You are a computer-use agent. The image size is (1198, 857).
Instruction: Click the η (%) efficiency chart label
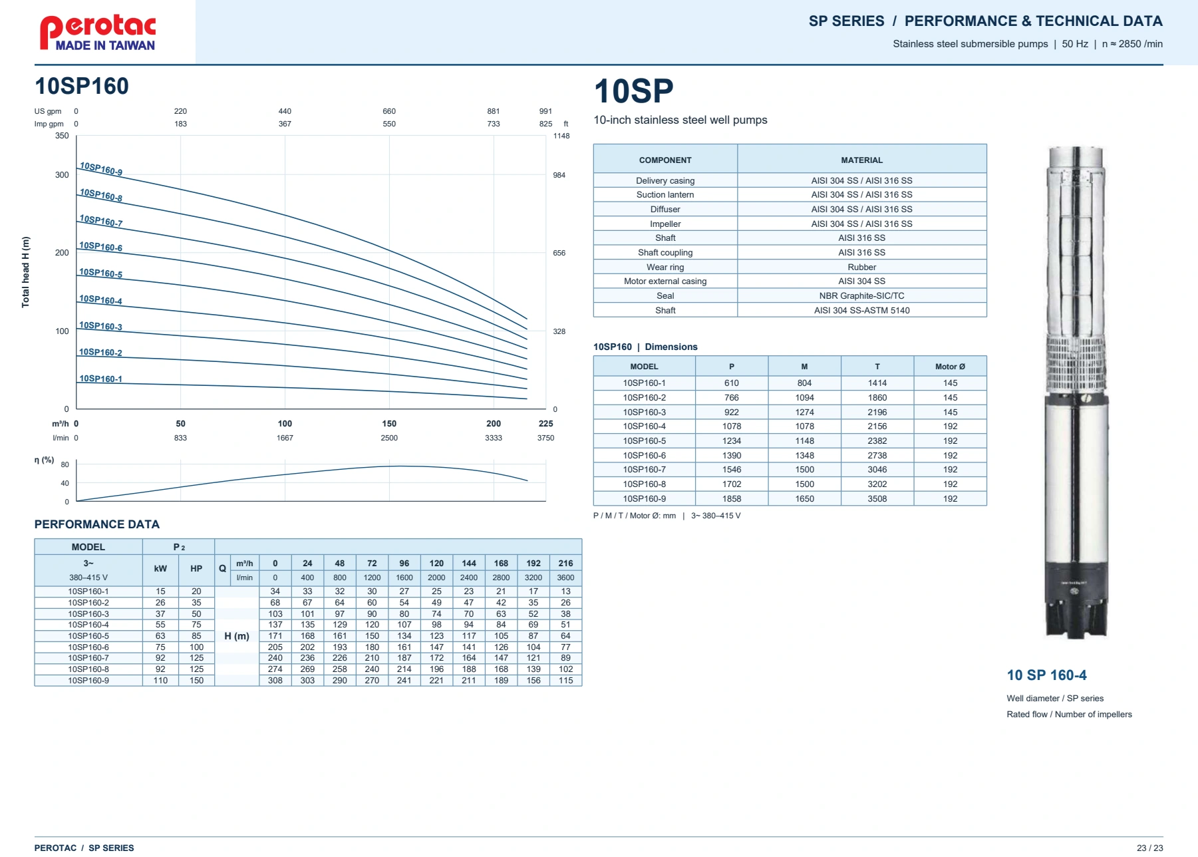[44, 460]
